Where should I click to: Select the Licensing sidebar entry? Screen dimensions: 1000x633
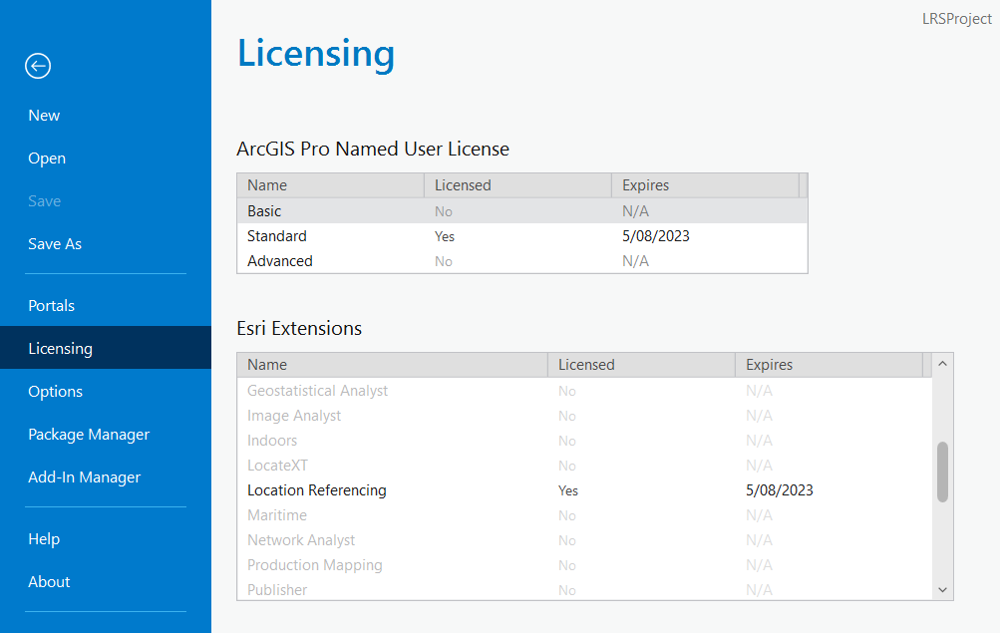[x=60, y=348]
